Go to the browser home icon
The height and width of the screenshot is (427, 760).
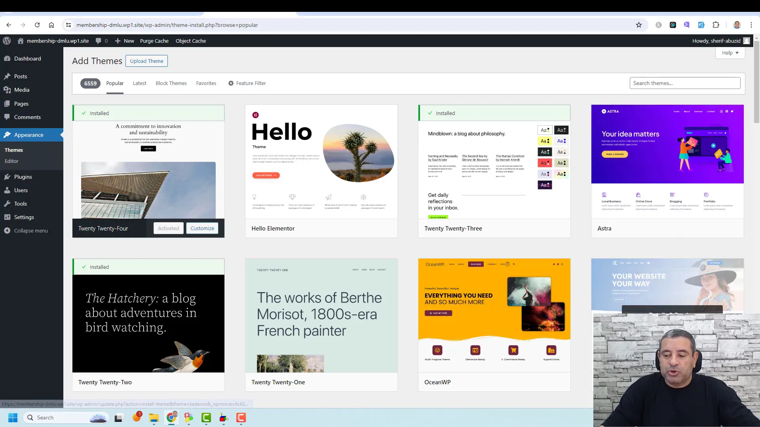[x=51, y=25]
